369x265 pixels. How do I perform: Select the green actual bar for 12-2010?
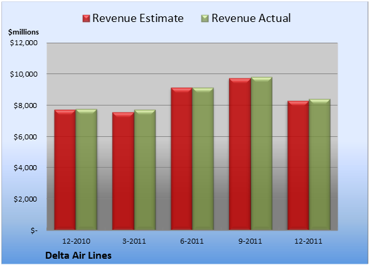point(87,170)
